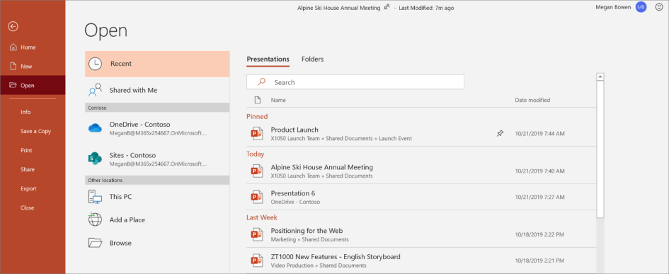Unpin Product Launch with the pin icon

500,134
